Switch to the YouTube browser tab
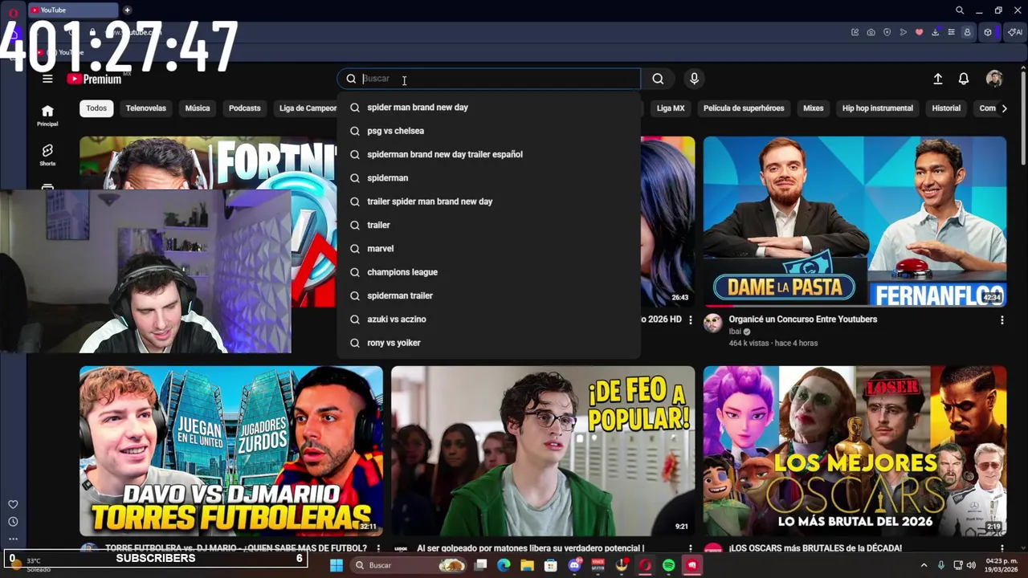The height and width of the screenshot is (578, 1028). [x=72, y=10]
